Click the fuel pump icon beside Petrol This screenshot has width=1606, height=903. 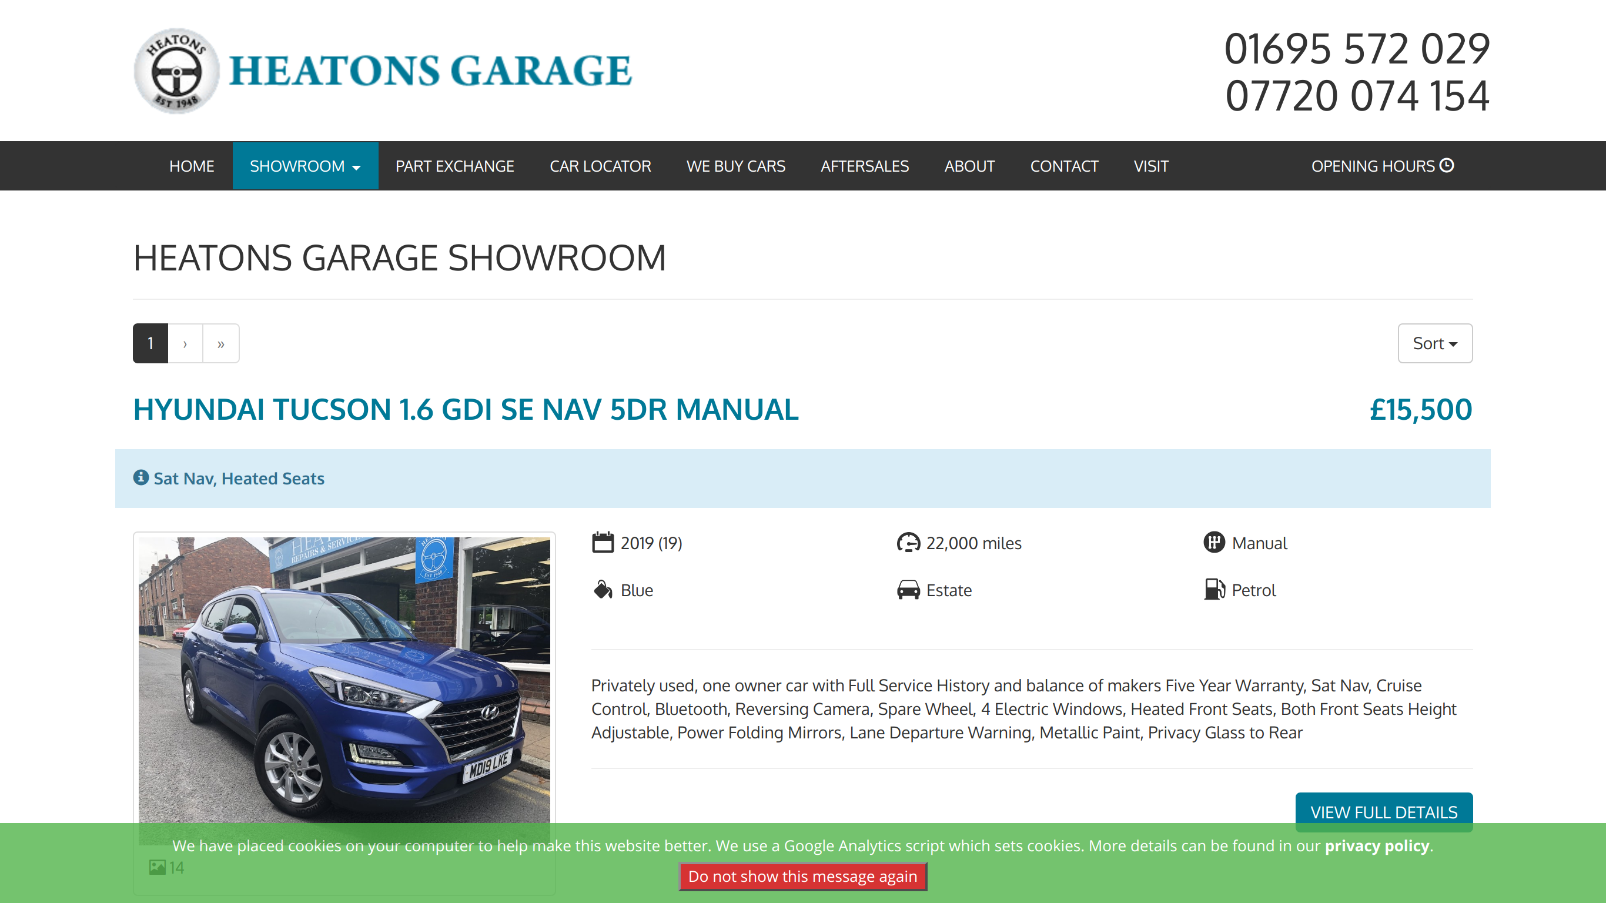click(x=1214, y=589)
